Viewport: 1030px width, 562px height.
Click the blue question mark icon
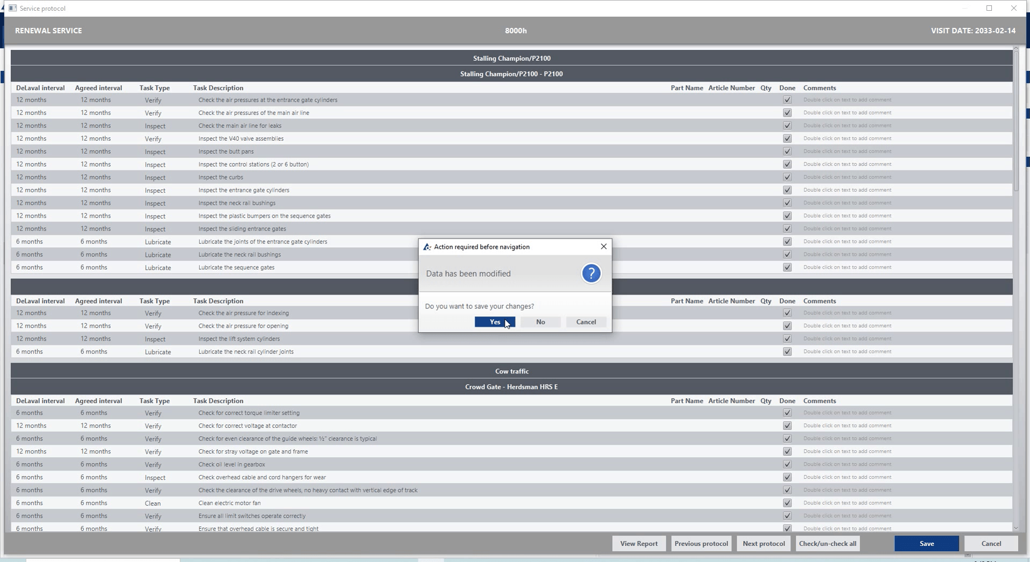pos(591,273)
